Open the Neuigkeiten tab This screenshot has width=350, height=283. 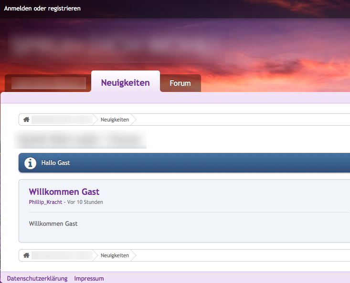pos(125,83)
